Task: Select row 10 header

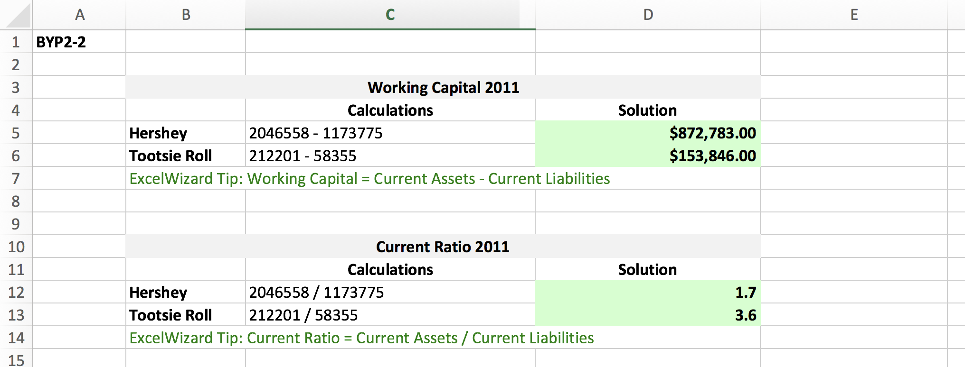Action: (16, 247)
